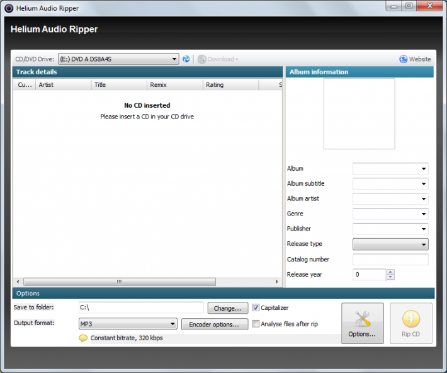
Task: Click the Download toolbar button
Action: 218,59
